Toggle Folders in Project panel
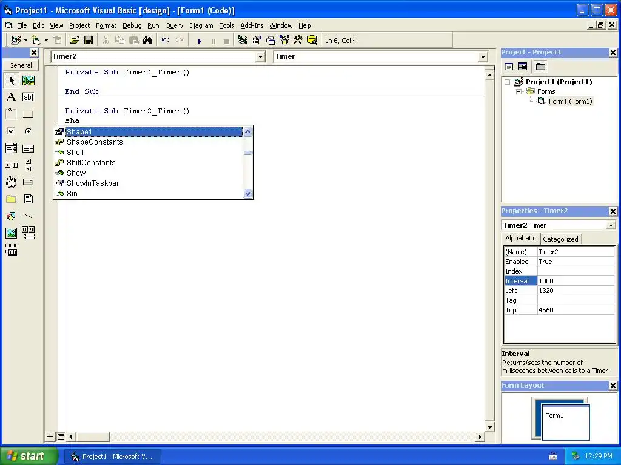 [540, 67]
